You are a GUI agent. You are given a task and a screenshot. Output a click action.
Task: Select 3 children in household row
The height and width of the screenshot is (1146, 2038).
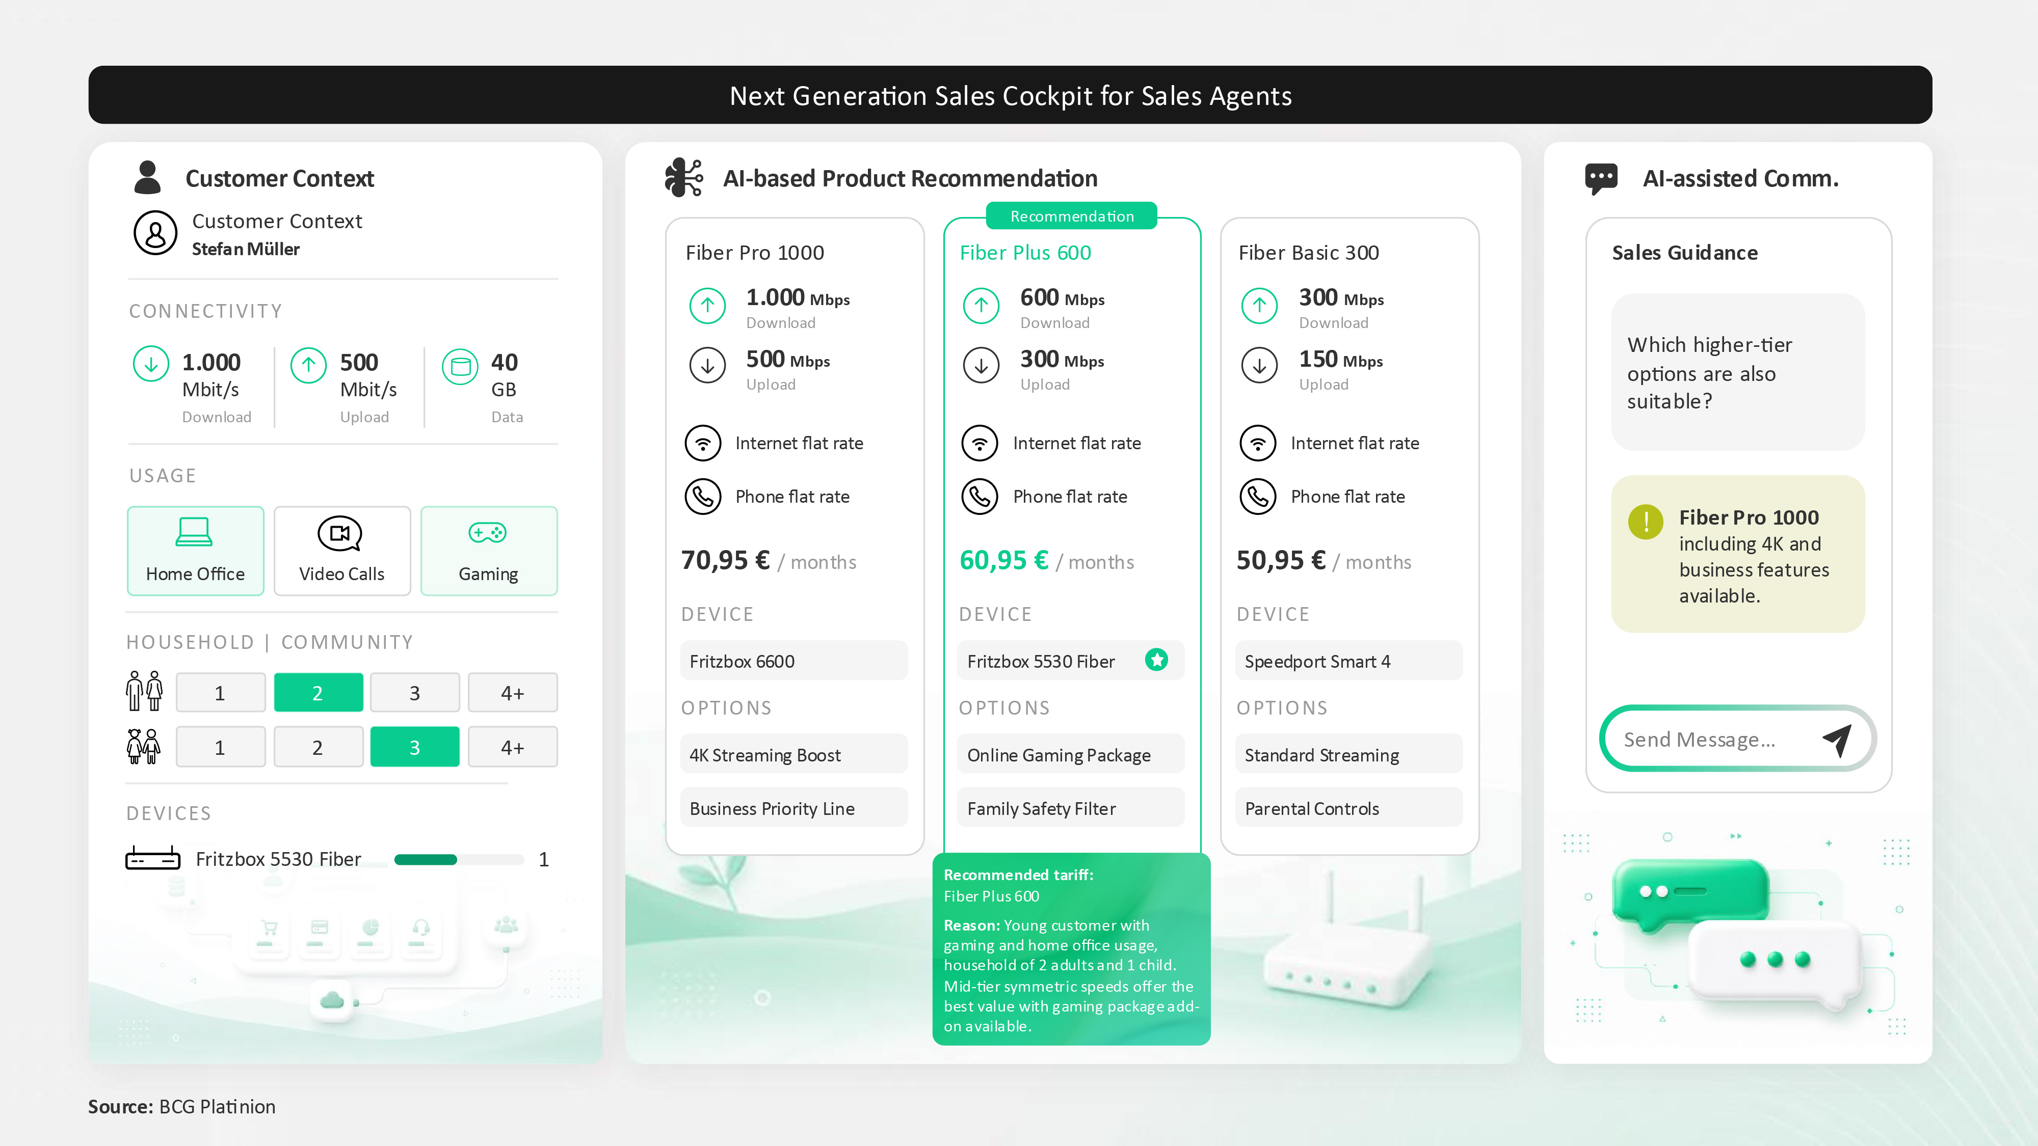pyautogui.click(x=414, y=747)
